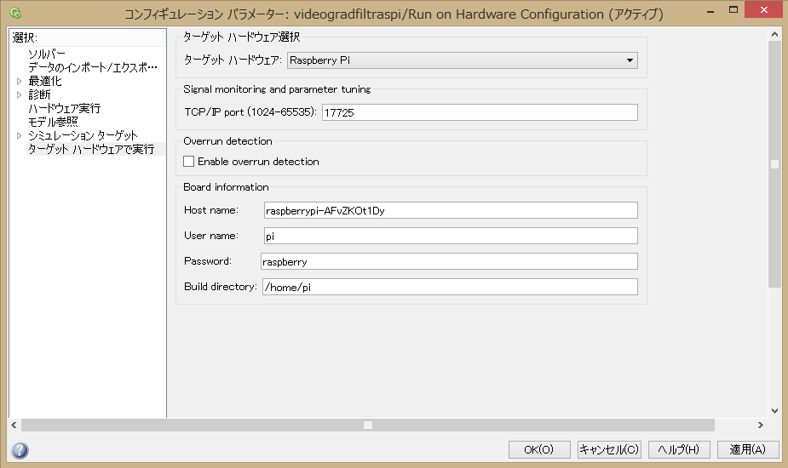788x468 pixels.
Task: Click the blue help question mark icon
Action: pos(20,450)
